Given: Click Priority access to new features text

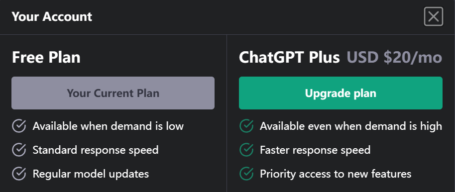Looking at the screenshot, I should [x=336, y=174].
